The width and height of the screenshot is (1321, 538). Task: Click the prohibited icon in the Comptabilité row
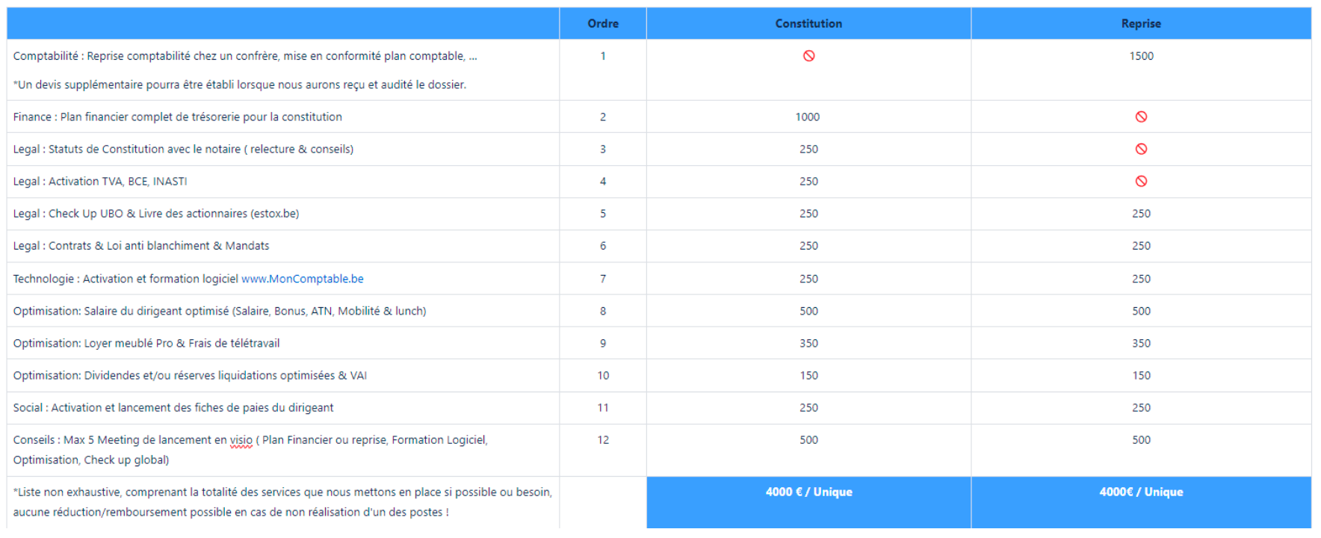(808, 56)
